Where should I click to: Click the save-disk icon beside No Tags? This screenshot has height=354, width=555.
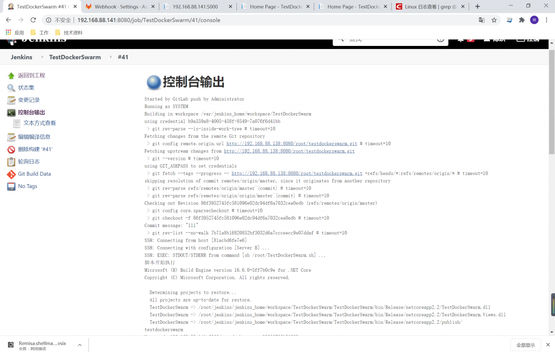point(11,186)
